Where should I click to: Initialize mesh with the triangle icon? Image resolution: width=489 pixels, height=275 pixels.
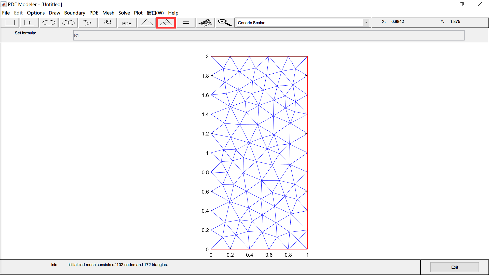pyautogui.click(x=146, y=23)
